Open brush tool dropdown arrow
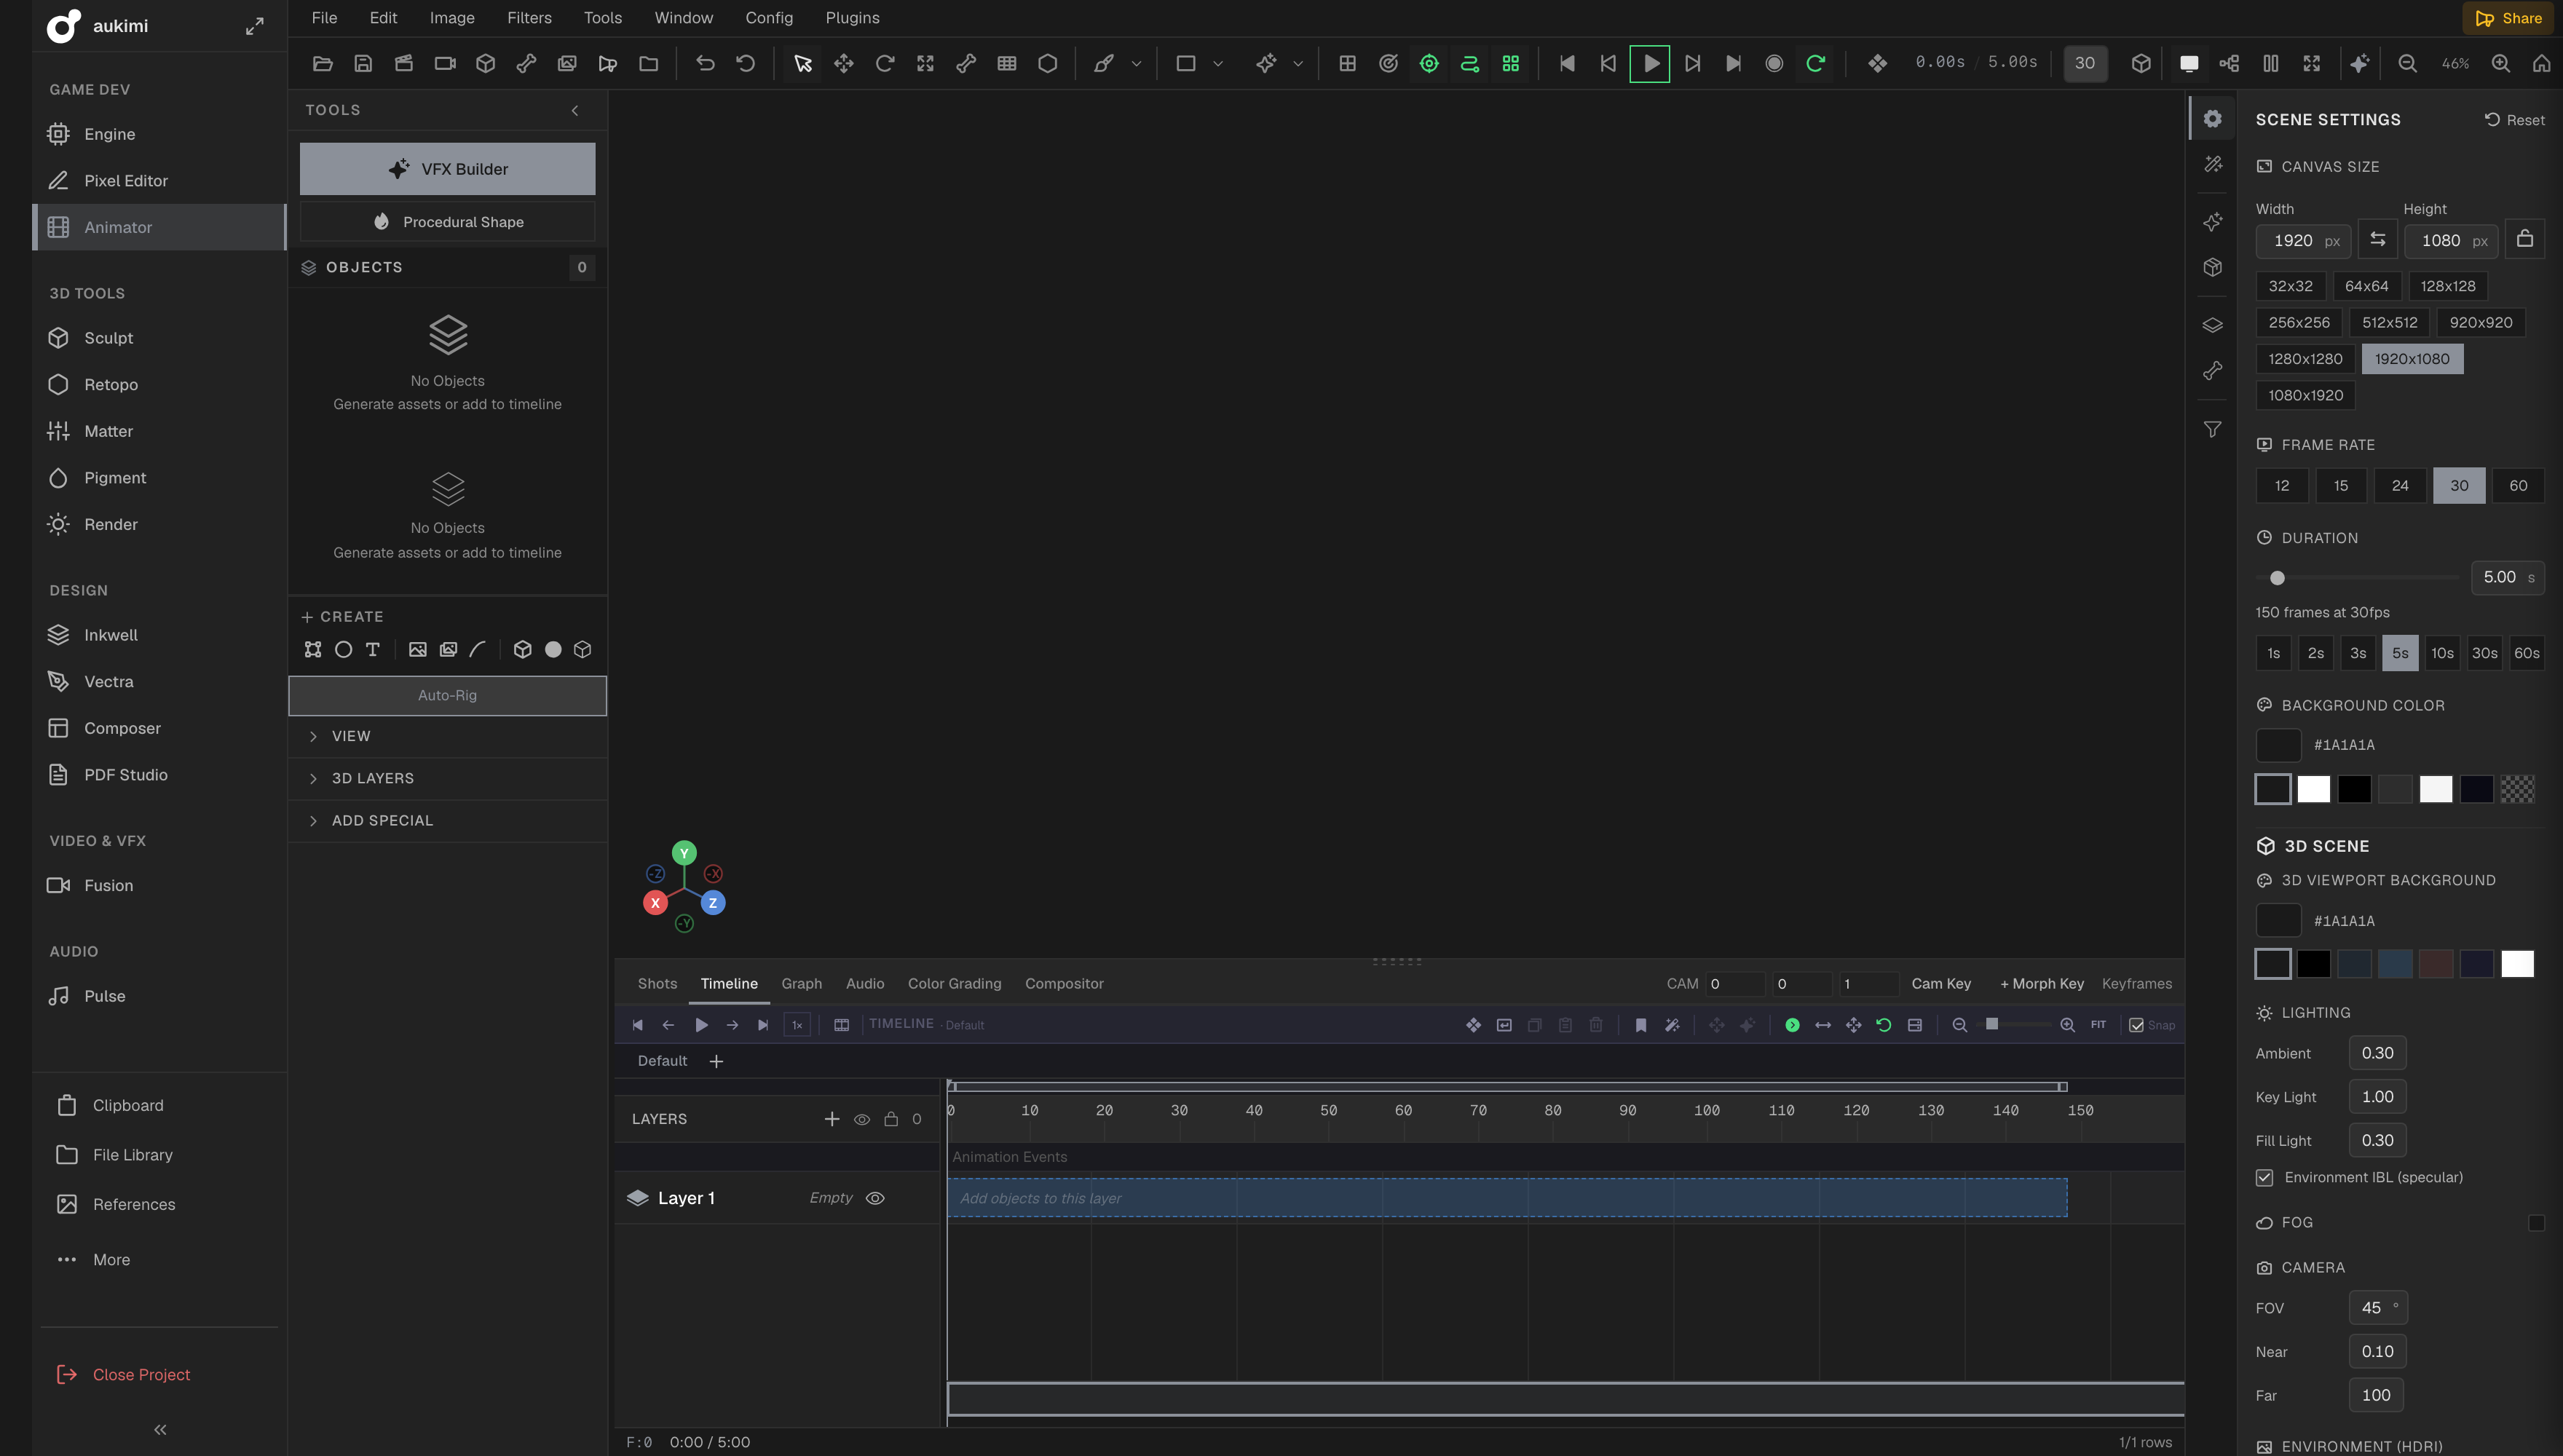Screen dimensions: 2563x1456 1136,63
